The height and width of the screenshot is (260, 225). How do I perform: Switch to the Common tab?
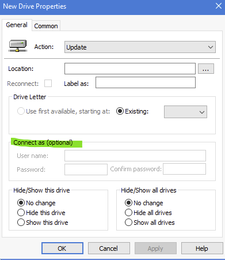(46, 26)
